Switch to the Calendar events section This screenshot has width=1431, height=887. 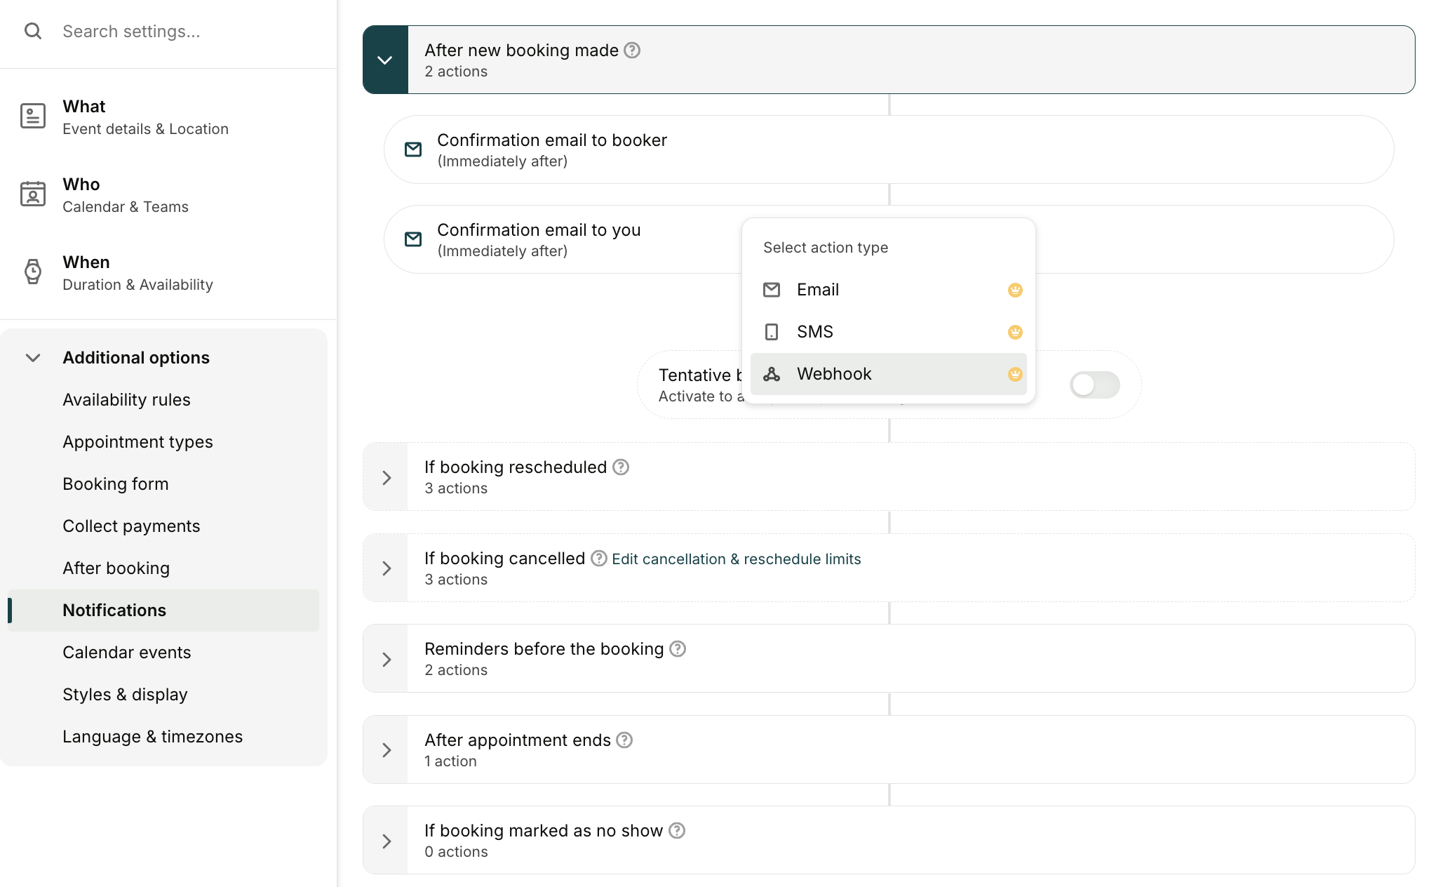126,652
